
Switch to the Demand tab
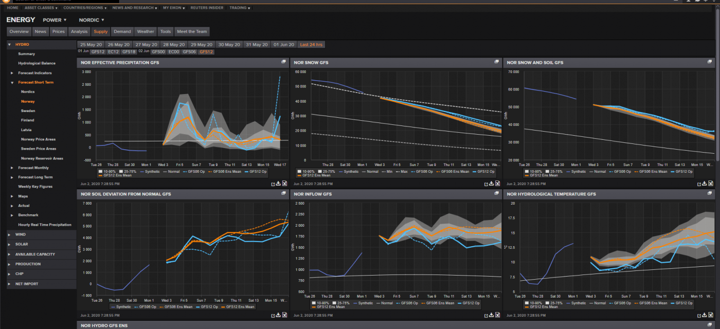[122, 31]
